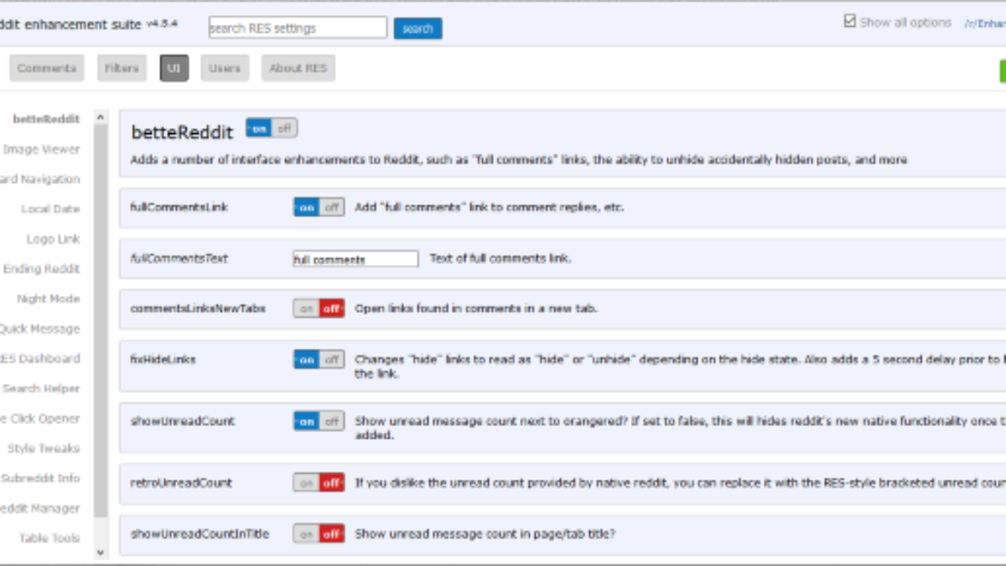The image size is (1006, 566).
Task: Select Keyboard Navigation module in the sidebar
Action: point(40,179)
